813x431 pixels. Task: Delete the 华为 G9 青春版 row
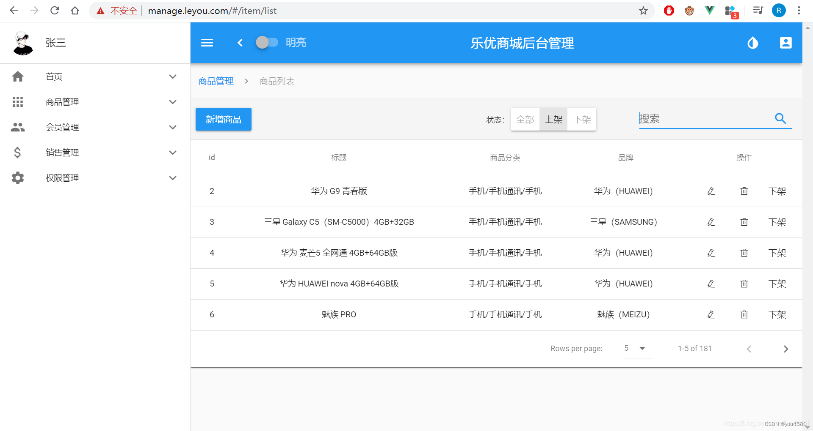pos(744,191)
